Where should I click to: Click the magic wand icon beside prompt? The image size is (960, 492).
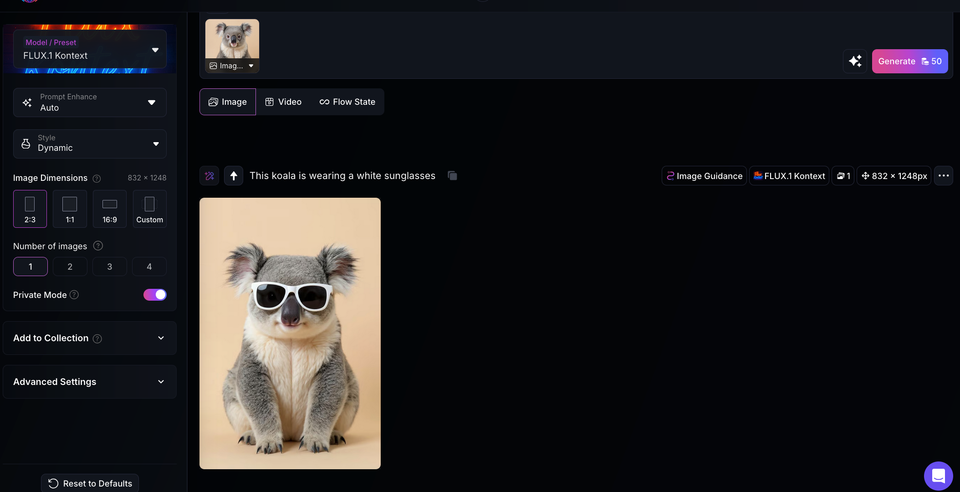pyautogui.click(x=209, y=176)
